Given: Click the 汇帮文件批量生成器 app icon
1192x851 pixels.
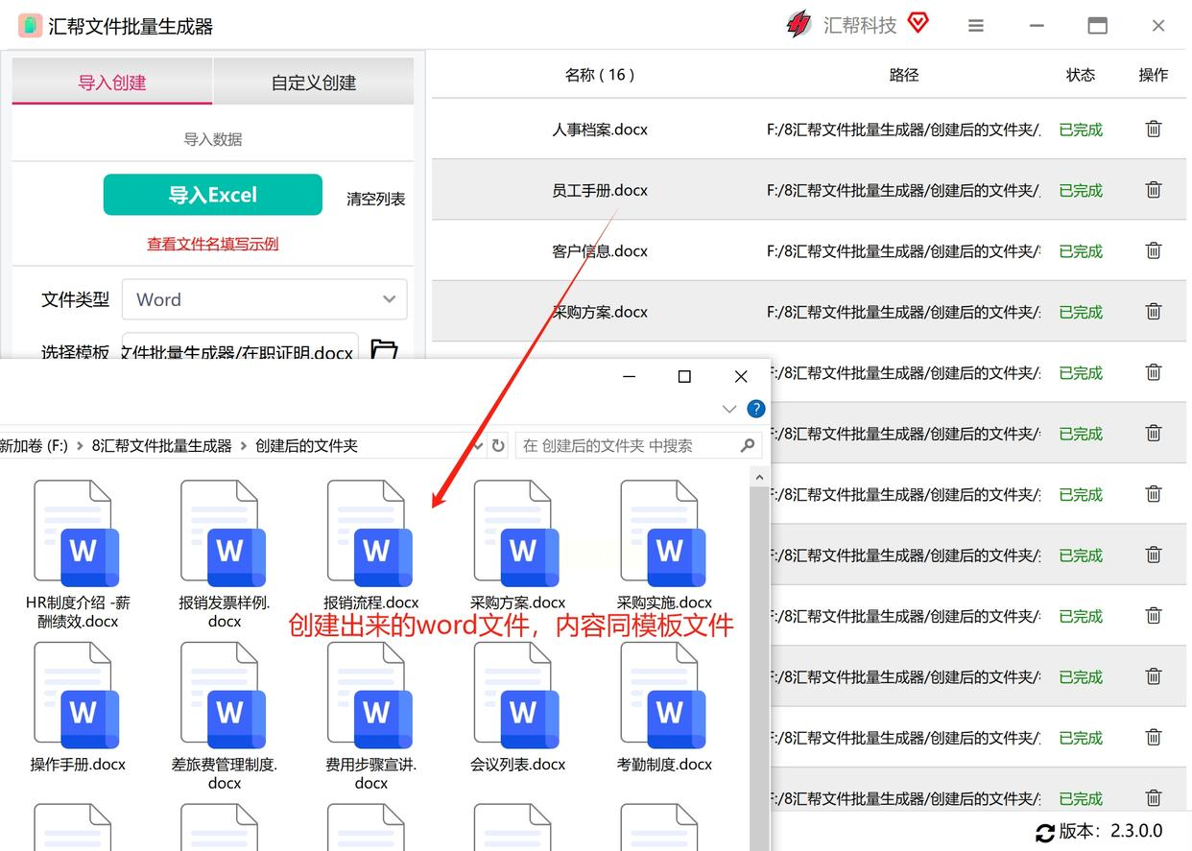Looking at the screenshot, I should (x=30, y=26).
